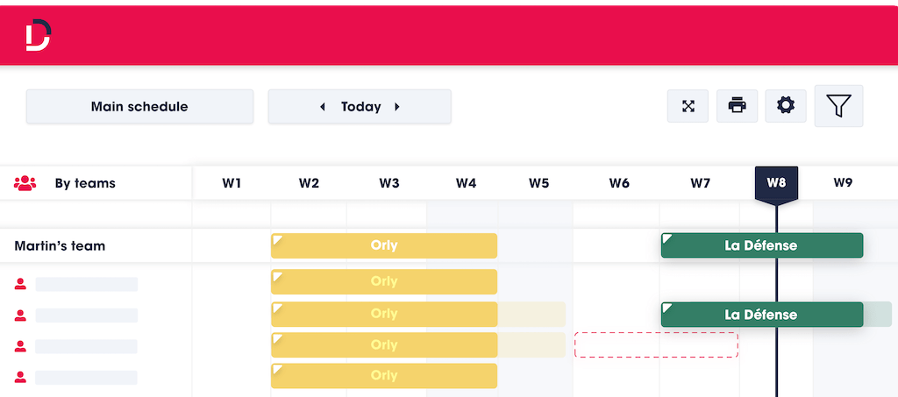Jump to Today in the schedule

click(360, 107)
